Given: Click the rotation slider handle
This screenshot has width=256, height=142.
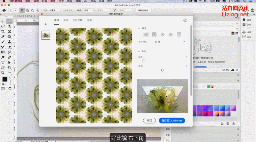Looking at the screenshot, I should pyautogui.click(x=163, y=70).
